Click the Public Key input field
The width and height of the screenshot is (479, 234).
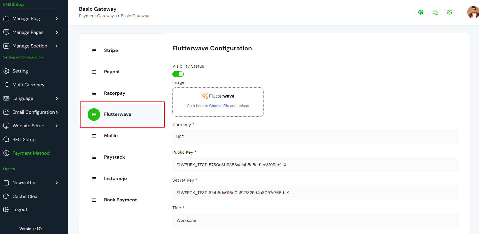click(x=315, y=165)
